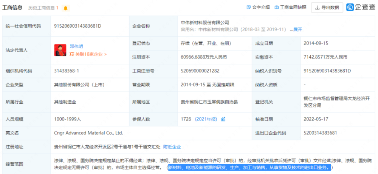Select credit code 91520690314383681D under 统一社会信用代码

click(x=77, y=26)
